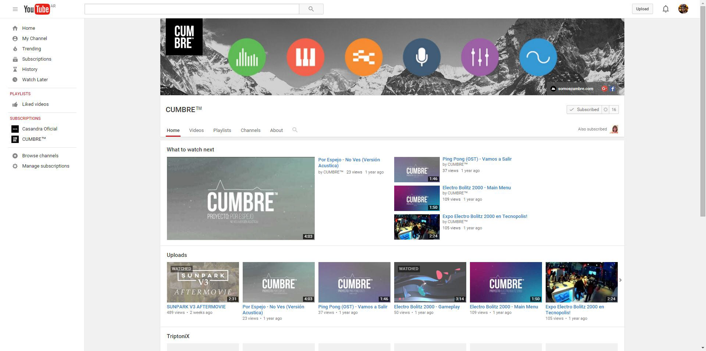The height and width of the screenshot is (351, 706).
Task: Play the 1:46 Ping Pong thumbnail in watch next
Action: pyautogui.click(x=417, y=169)
